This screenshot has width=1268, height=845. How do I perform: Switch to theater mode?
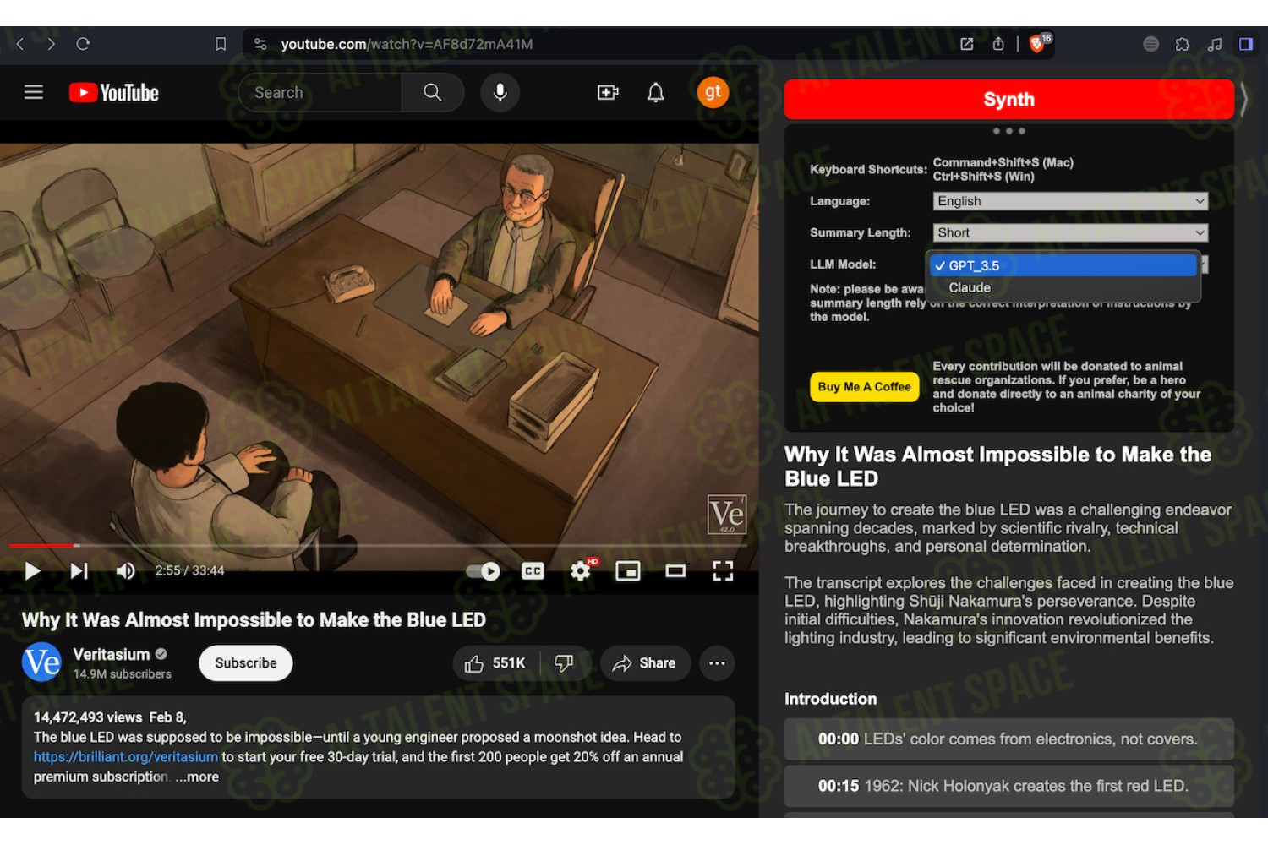click(x=675, y=571)
